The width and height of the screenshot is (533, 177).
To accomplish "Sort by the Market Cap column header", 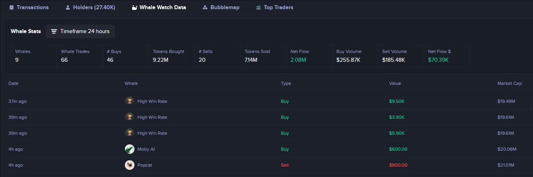I will (510, 83).
